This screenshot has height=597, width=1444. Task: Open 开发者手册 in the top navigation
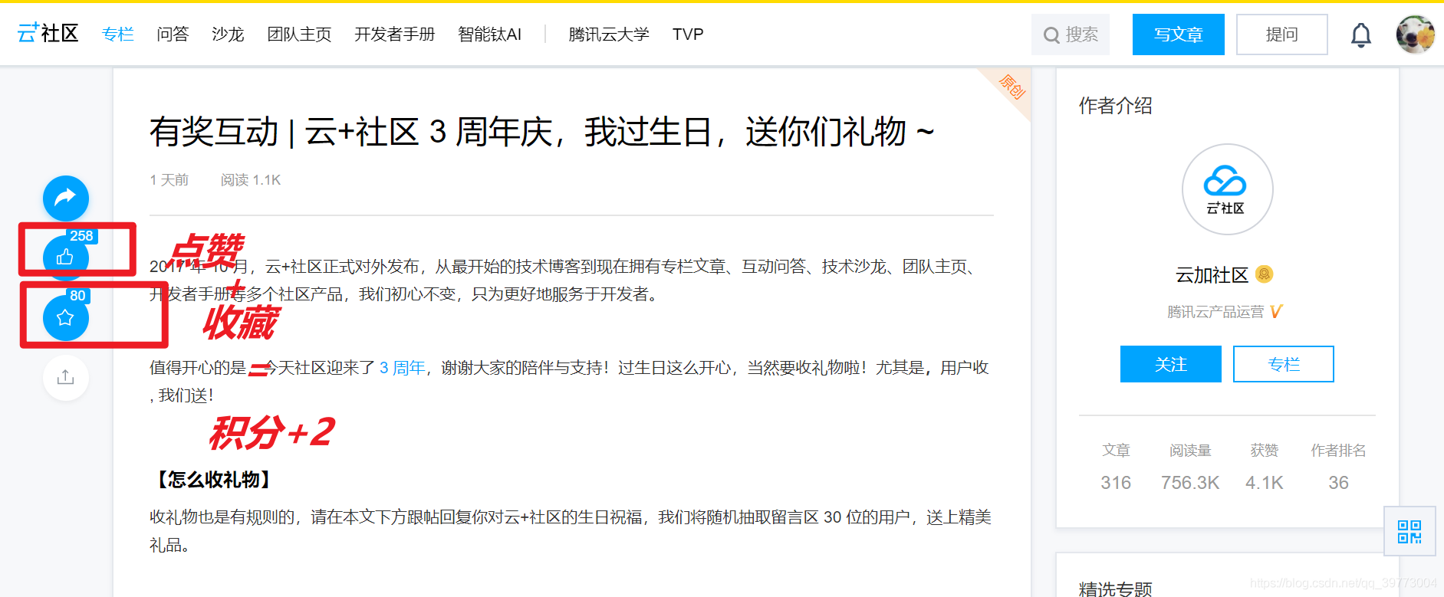394,34
